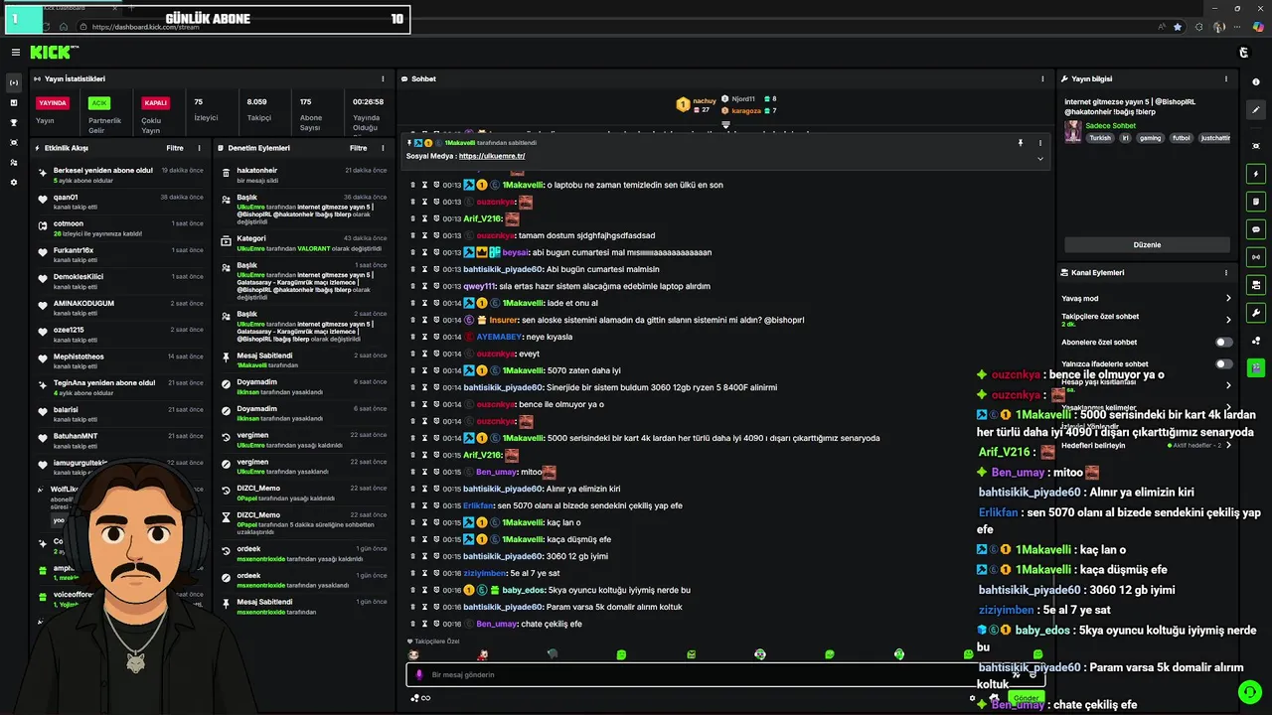The height and width of the screenshot is (715, 1272).
Task: Select the clown face emote in emote row
Action: (x=760, y=654)
